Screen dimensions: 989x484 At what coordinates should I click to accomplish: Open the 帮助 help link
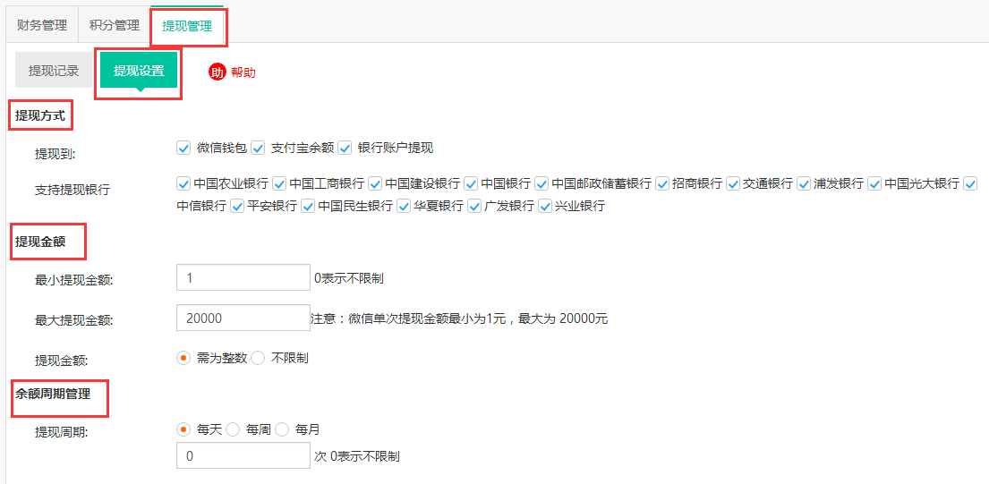click(x=243, y=72)
